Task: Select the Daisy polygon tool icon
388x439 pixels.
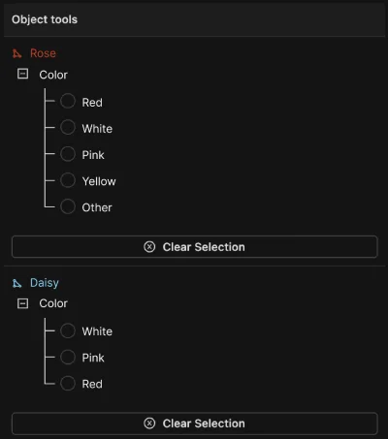Action: (16, 283)
